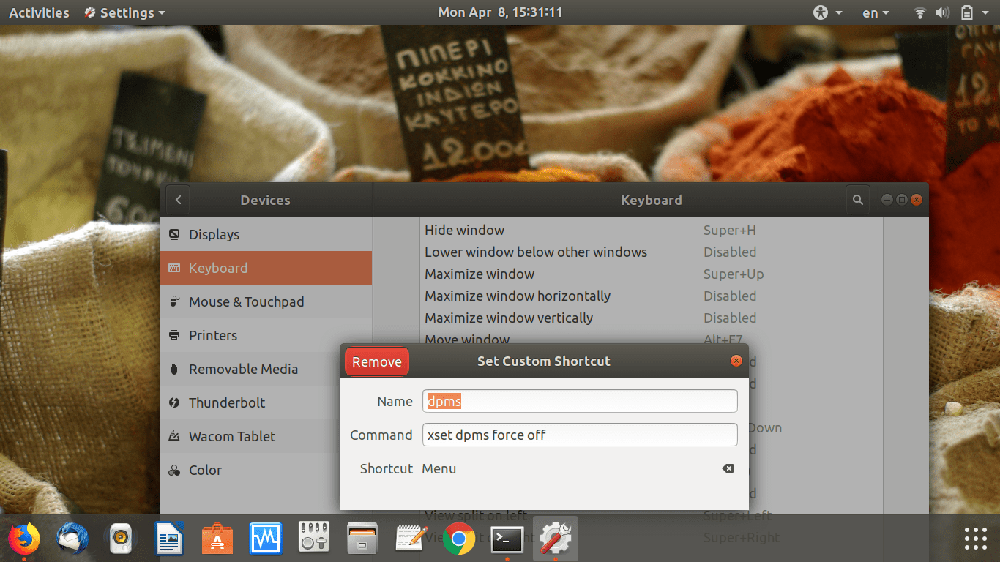Open the Color panel
Screen dimensions: 1000x562
coord(250,470)
